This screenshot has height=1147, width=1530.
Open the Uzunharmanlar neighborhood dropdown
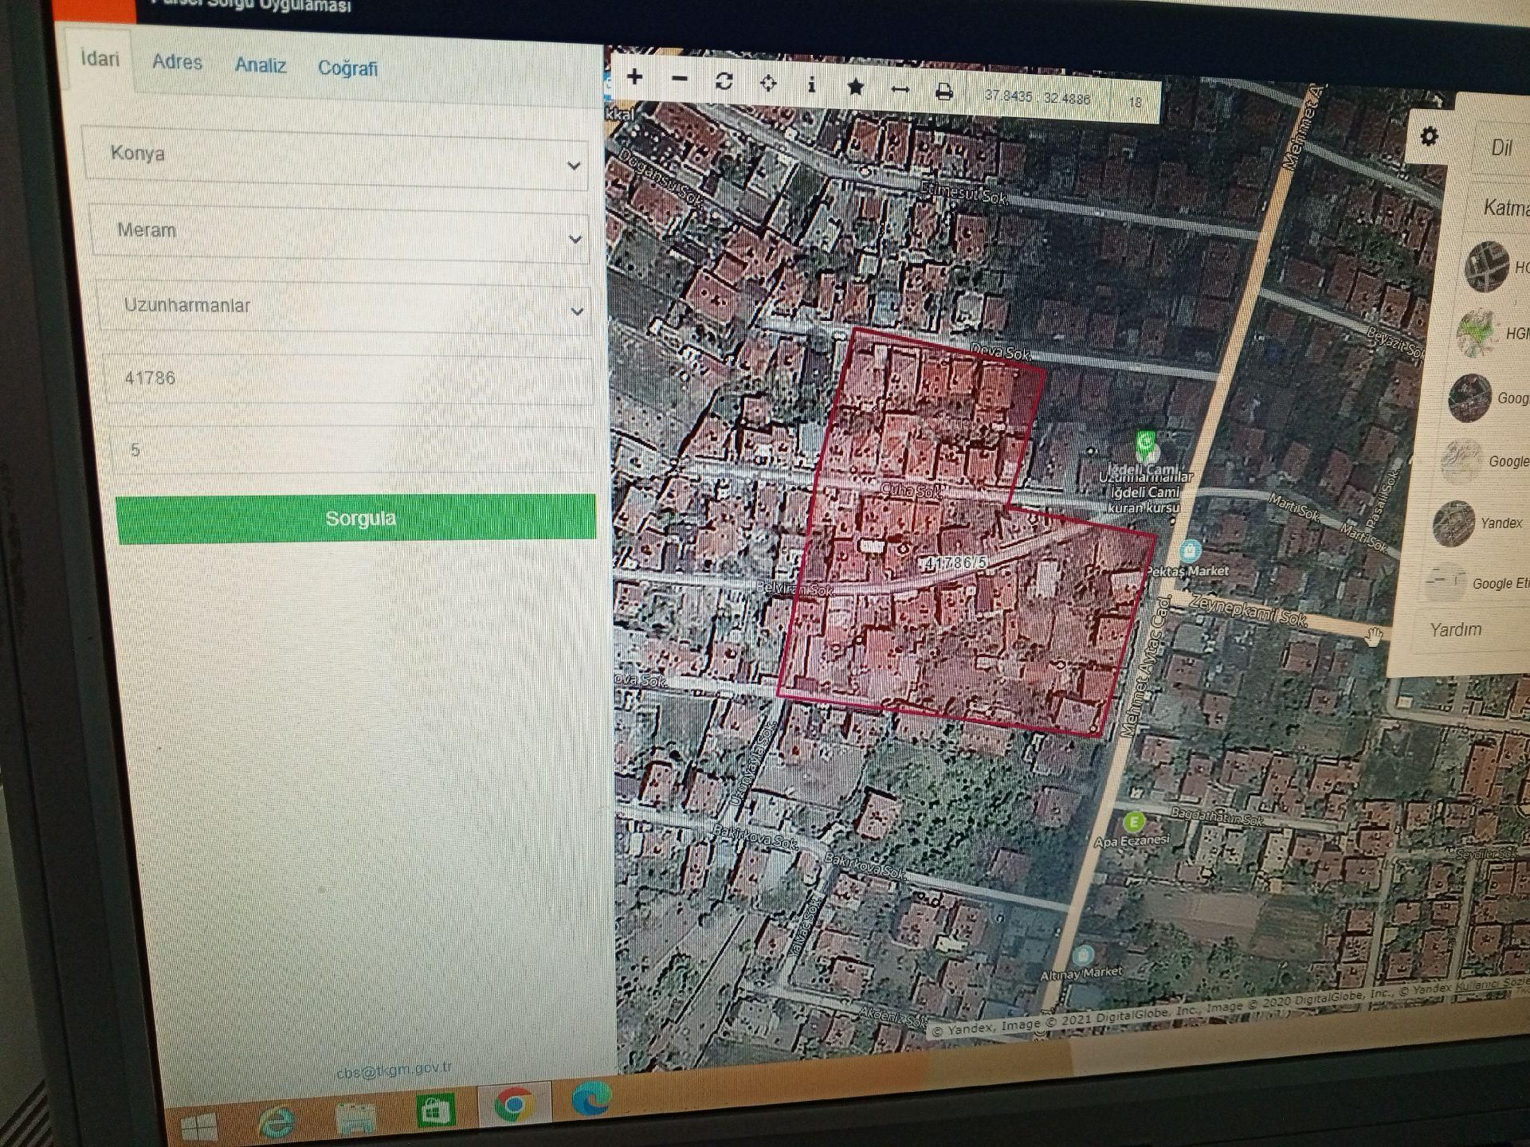tap(344, 307)
